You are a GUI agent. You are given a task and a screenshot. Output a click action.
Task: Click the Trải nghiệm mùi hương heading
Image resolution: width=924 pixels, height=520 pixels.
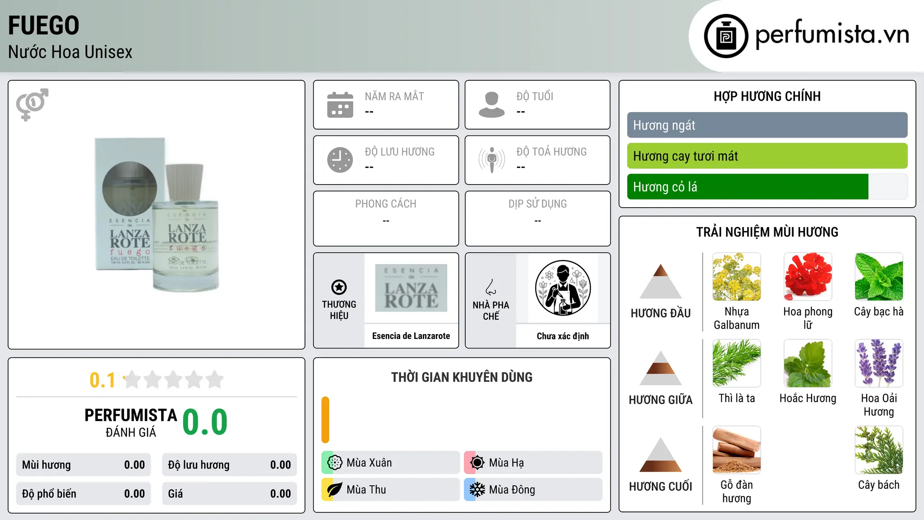pos(767,232)
